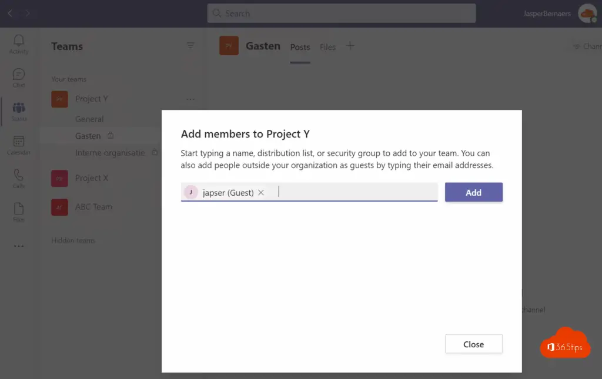Screen dimensions: 602x379
Task: Switch to the Files tab
Action: click(327, 47)
